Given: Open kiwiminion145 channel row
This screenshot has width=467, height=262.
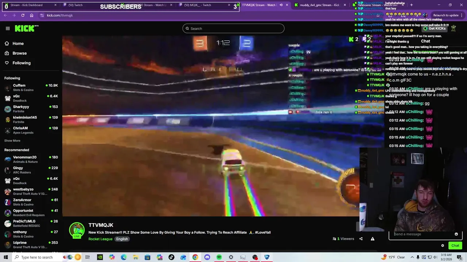Looking at the screenshot, I should pyautogui.click(x=31, y=120).
